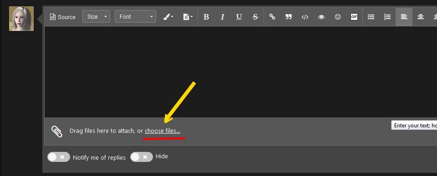Apply Strikethrough formatting
This screenshot has height=176, width=437.
[x=255, y=17]
